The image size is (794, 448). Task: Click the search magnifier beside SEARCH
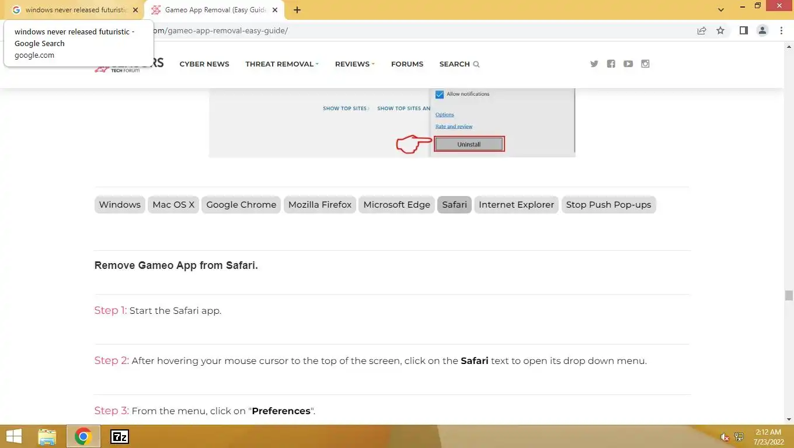pyautogui.click(x=476, y=64)
